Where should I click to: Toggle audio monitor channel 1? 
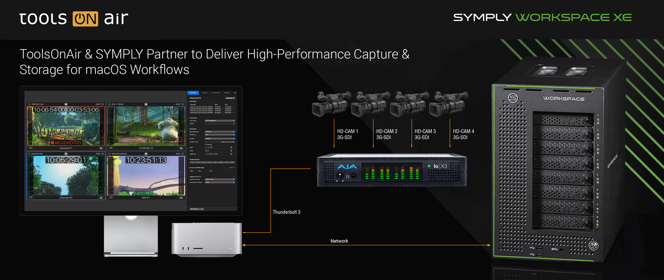click(193, 162)
